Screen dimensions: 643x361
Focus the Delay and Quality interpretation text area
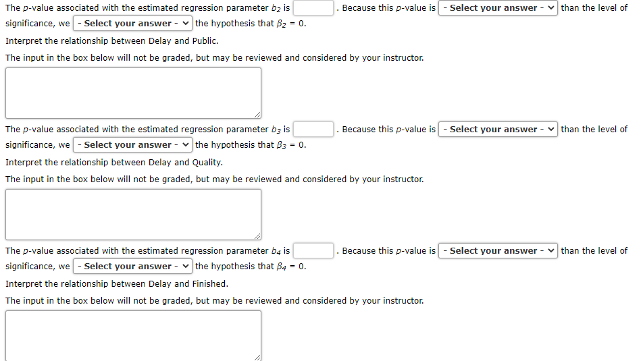pos(133,215)
